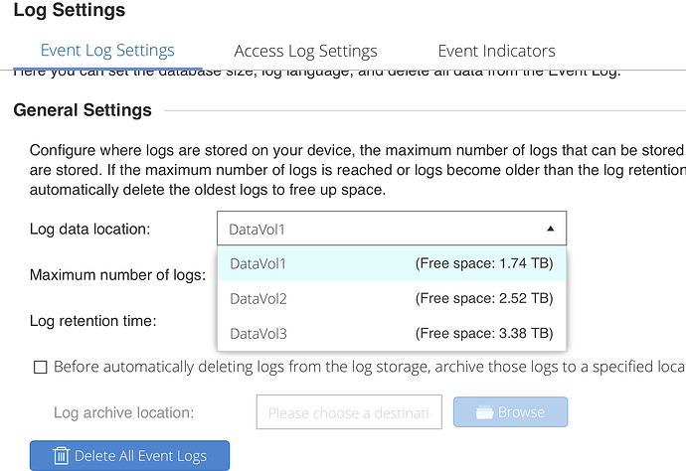Click the trash can icon on delete button
The width and height of the screenshot is (686, 471).
coord(61,456)
